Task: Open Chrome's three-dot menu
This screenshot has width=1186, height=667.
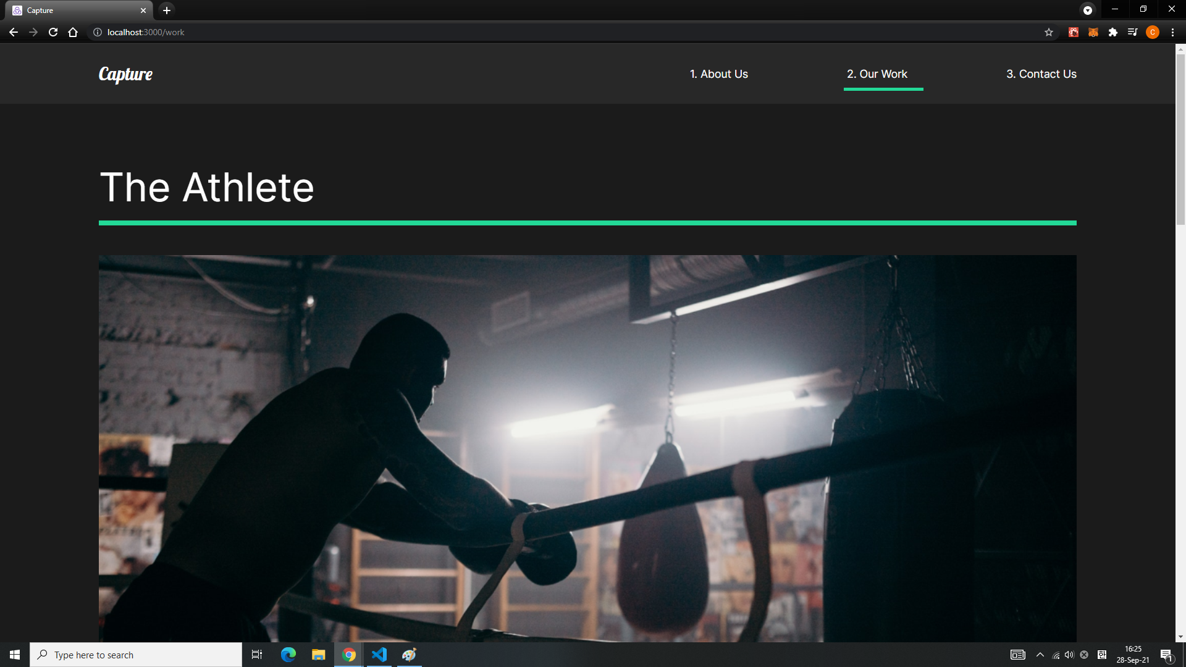Action: pos(1172,32)
